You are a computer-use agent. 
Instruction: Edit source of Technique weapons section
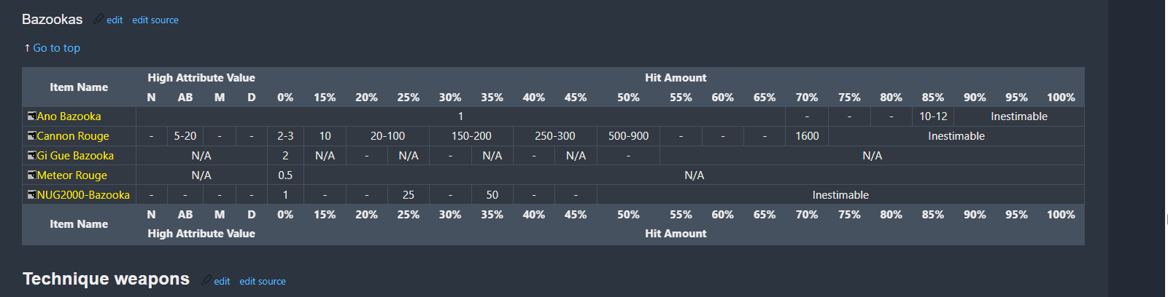pyautogui.click(x=263, y=282)
